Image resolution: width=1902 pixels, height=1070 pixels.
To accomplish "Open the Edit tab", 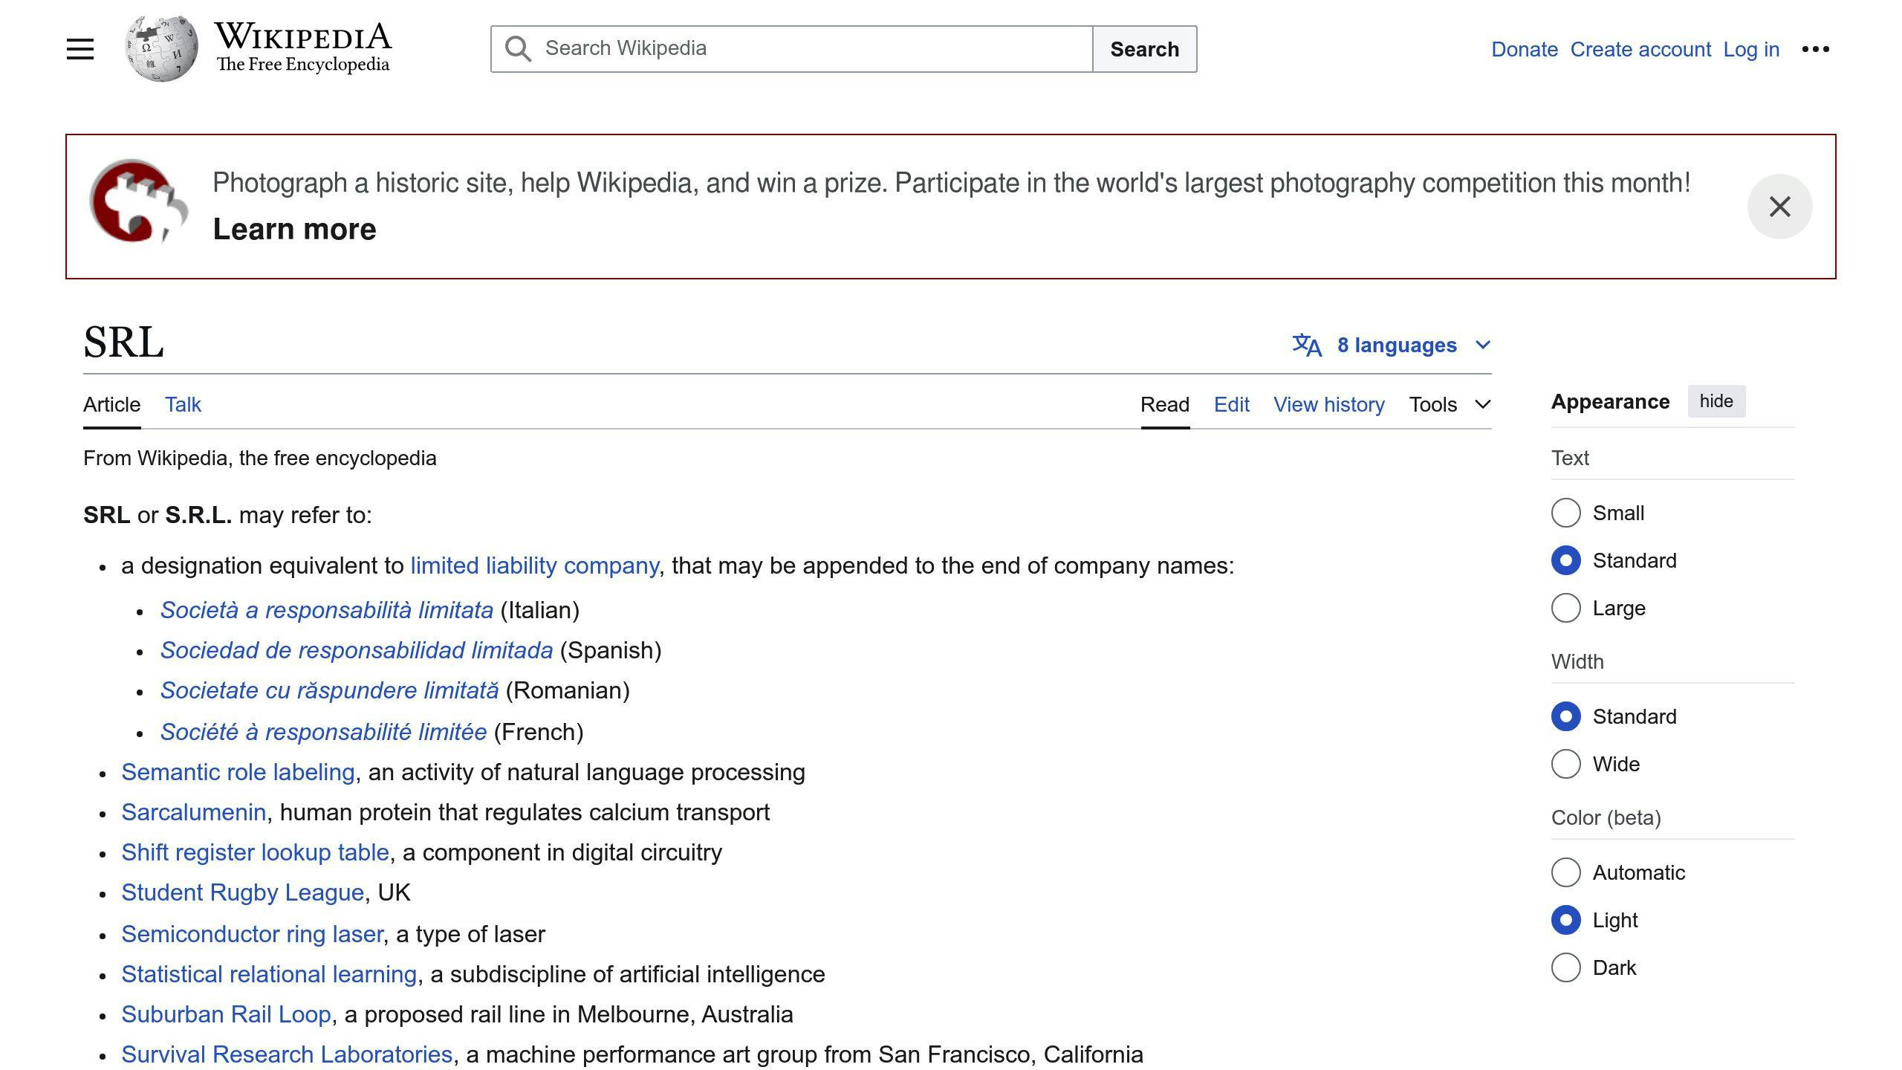I will pos(1231,404).
